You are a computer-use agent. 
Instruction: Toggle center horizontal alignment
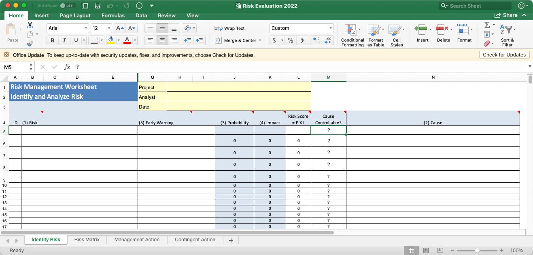point(162,40)
